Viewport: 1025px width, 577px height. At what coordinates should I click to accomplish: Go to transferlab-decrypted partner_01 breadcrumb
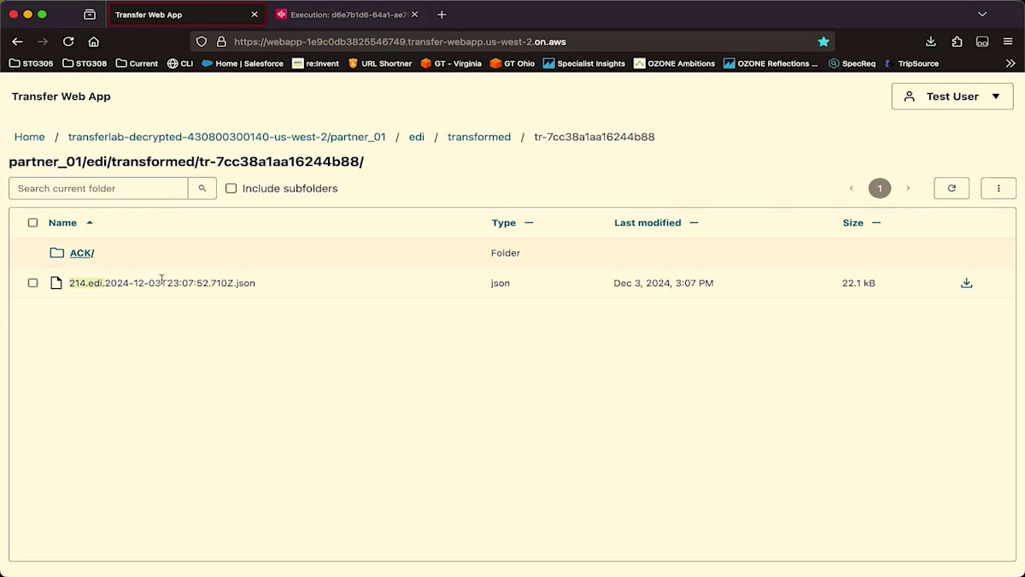click(x=226, y=137)
